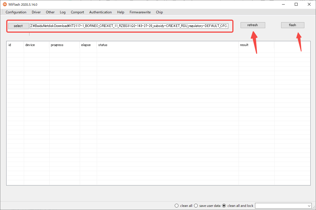Click the elapse column header

pyautogui.click(x=88, y=45)
